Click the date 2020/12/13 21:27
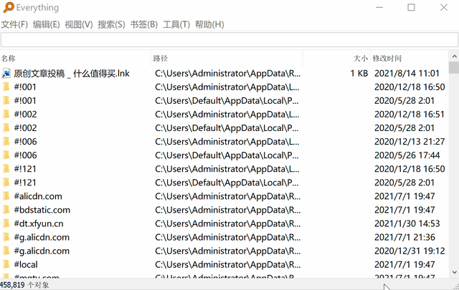 coord(410,142)
